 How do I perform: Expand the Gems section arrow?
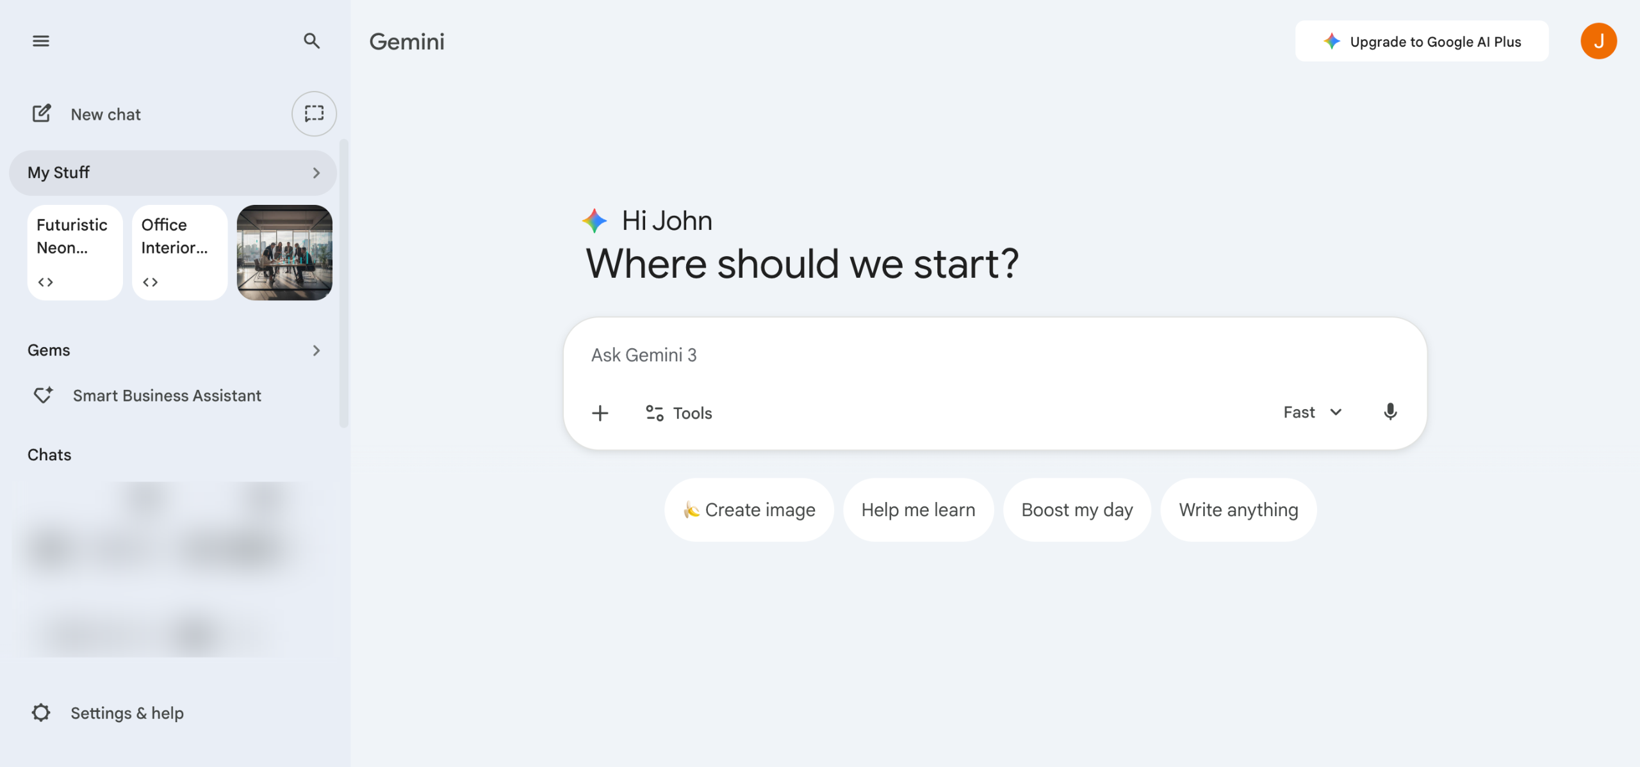click(316, 350)
